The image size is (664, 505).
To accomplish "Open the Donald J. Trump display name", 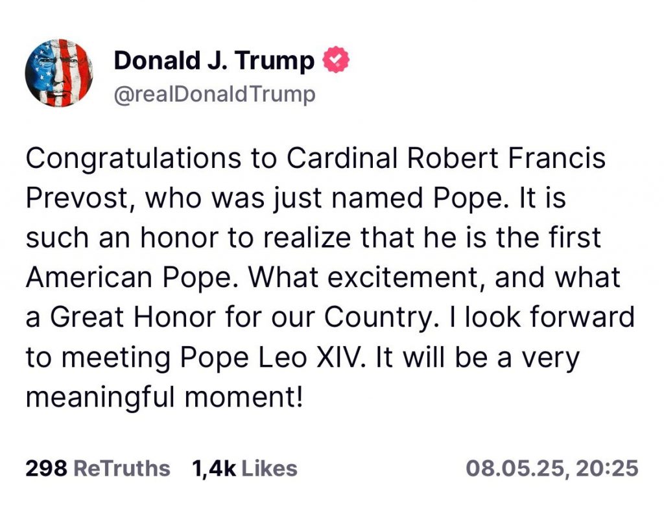I will 214,60.
